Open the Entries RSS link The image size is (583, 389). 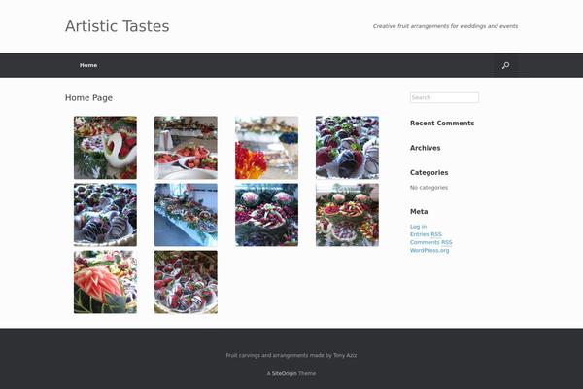point(426,234)
